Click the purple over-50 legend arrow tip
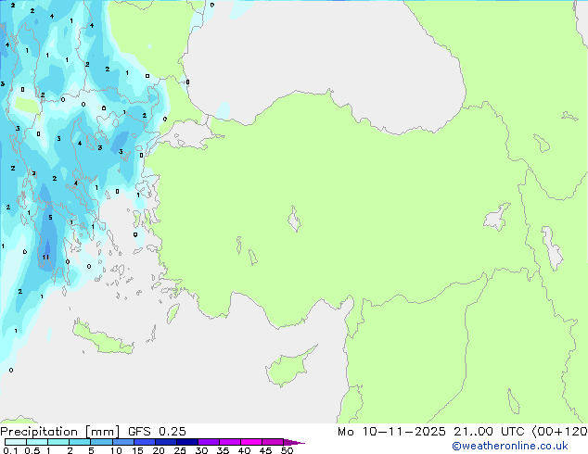Screen dimensions: 588x454 coord(294,443)
